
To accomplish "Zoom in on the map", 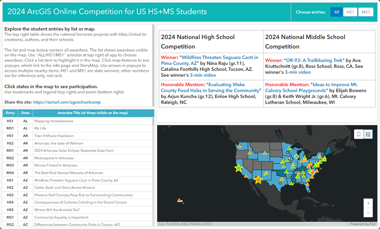I will [x=367, y=204].
